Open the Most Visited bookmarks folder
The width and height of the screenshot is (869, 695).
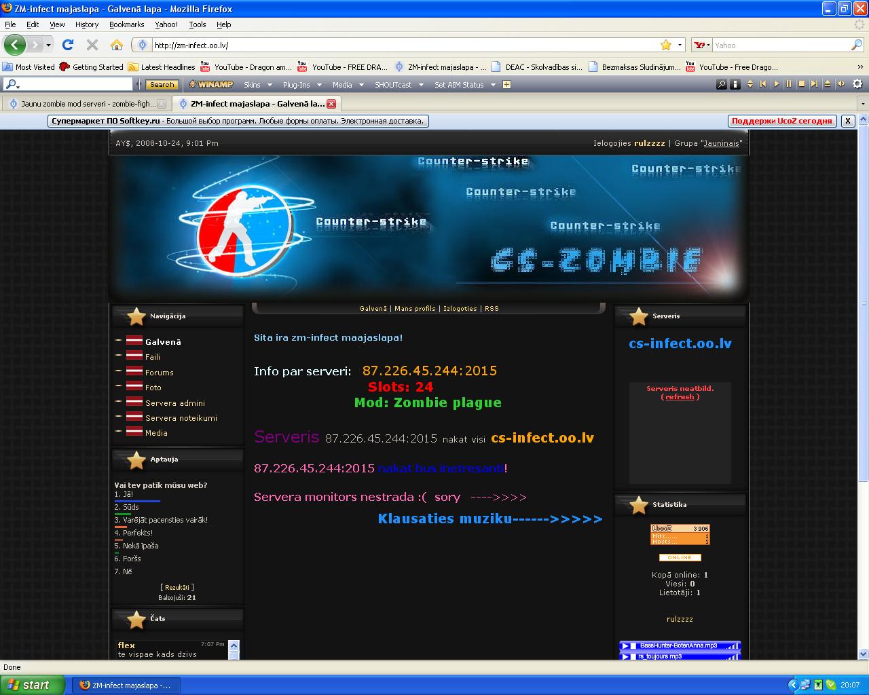point(29,67)
